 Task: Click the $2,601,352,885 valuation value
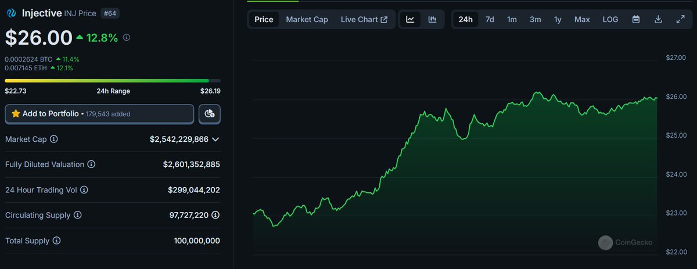coord(192,164)
